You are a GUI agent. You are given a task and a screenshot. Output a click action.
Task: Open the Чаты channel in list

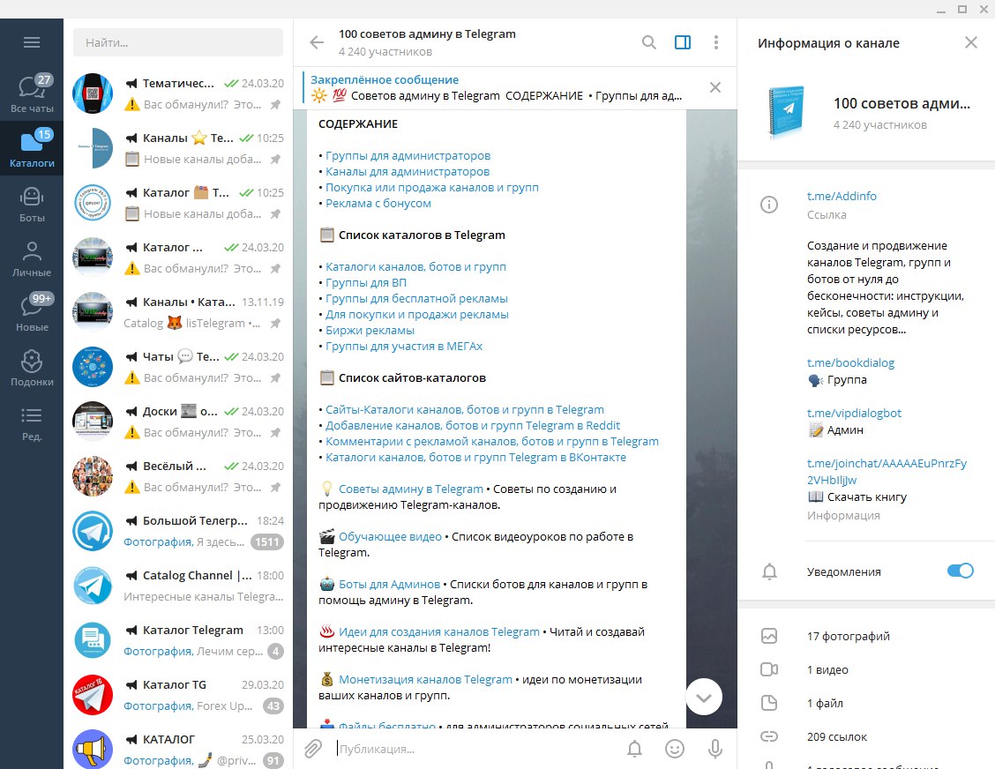[177, 367]
